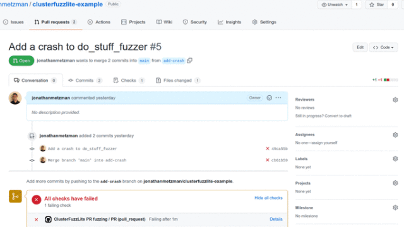
Task: Click add-crash head branch label
Action: point(174,61)
